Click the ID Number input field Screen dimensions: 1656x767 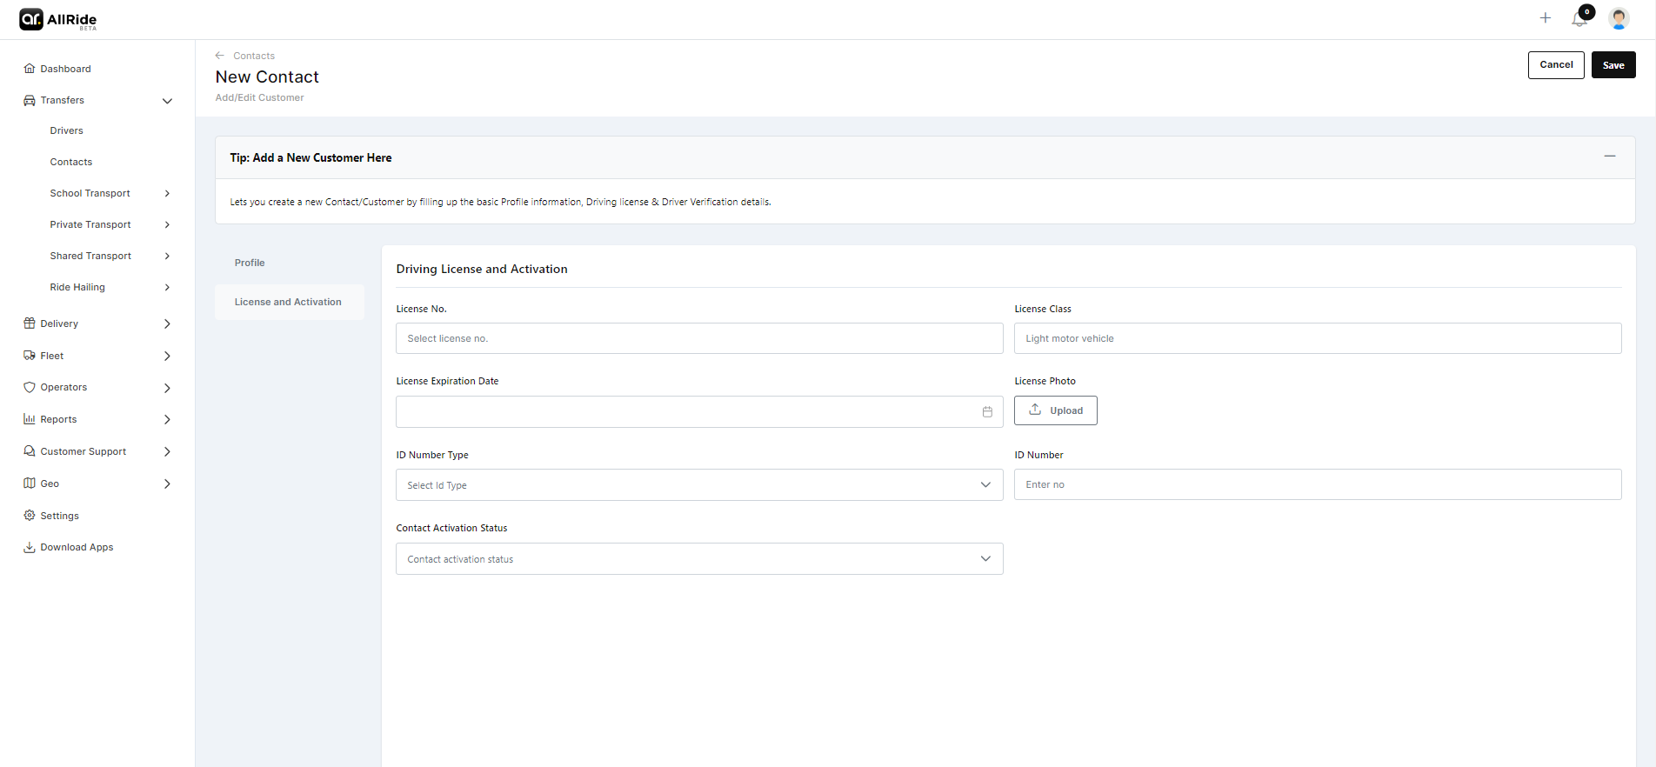(x=1317, y=485)
